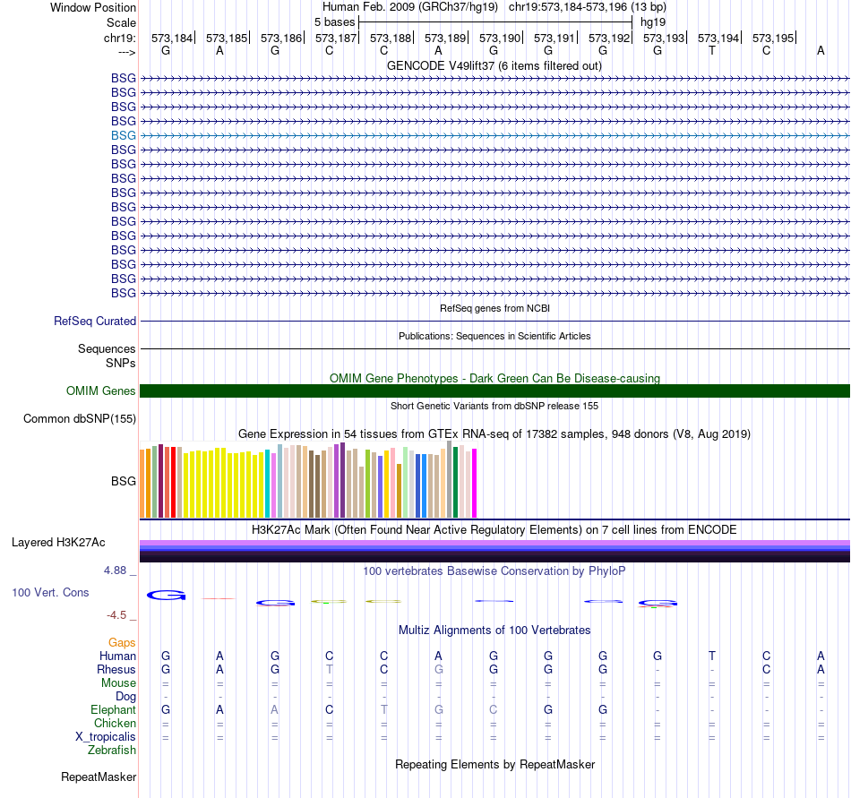The width and height of the screenshot is (851, 798).
Task: Select the chr19: ruler label
Action: coord(119,38)
